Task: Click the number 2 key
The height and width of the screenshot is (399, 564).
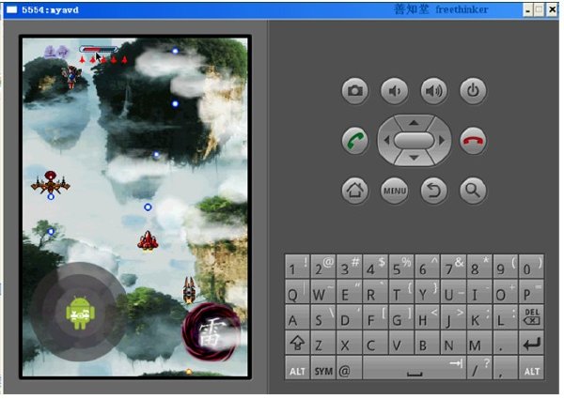Action: [323, 266]
